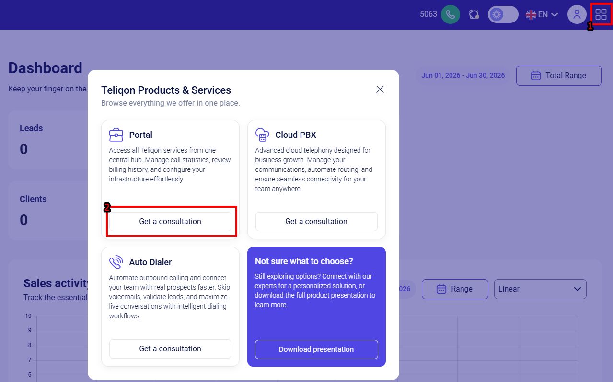This screenshot has width=613, height=382.
Task: Click the Auto Dialer phone icon
Action: [116, 262]
